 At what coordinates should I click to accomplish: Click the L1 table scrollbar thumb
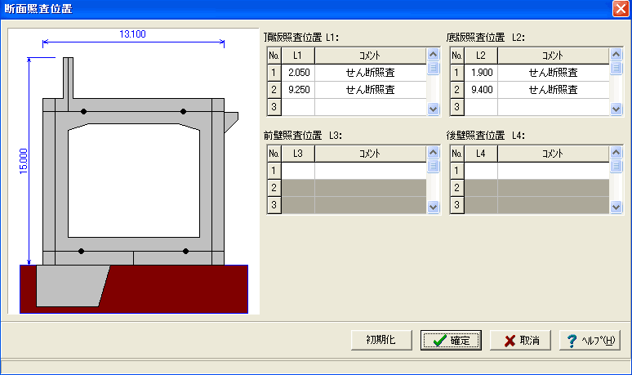[434, 68]
